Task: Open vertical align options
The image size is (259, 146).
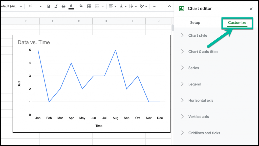Action: pos(123,6)
